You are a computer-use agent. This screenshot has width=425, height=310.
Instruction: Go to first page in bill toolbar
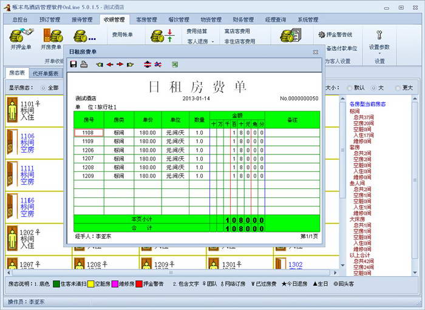(100, 64)
